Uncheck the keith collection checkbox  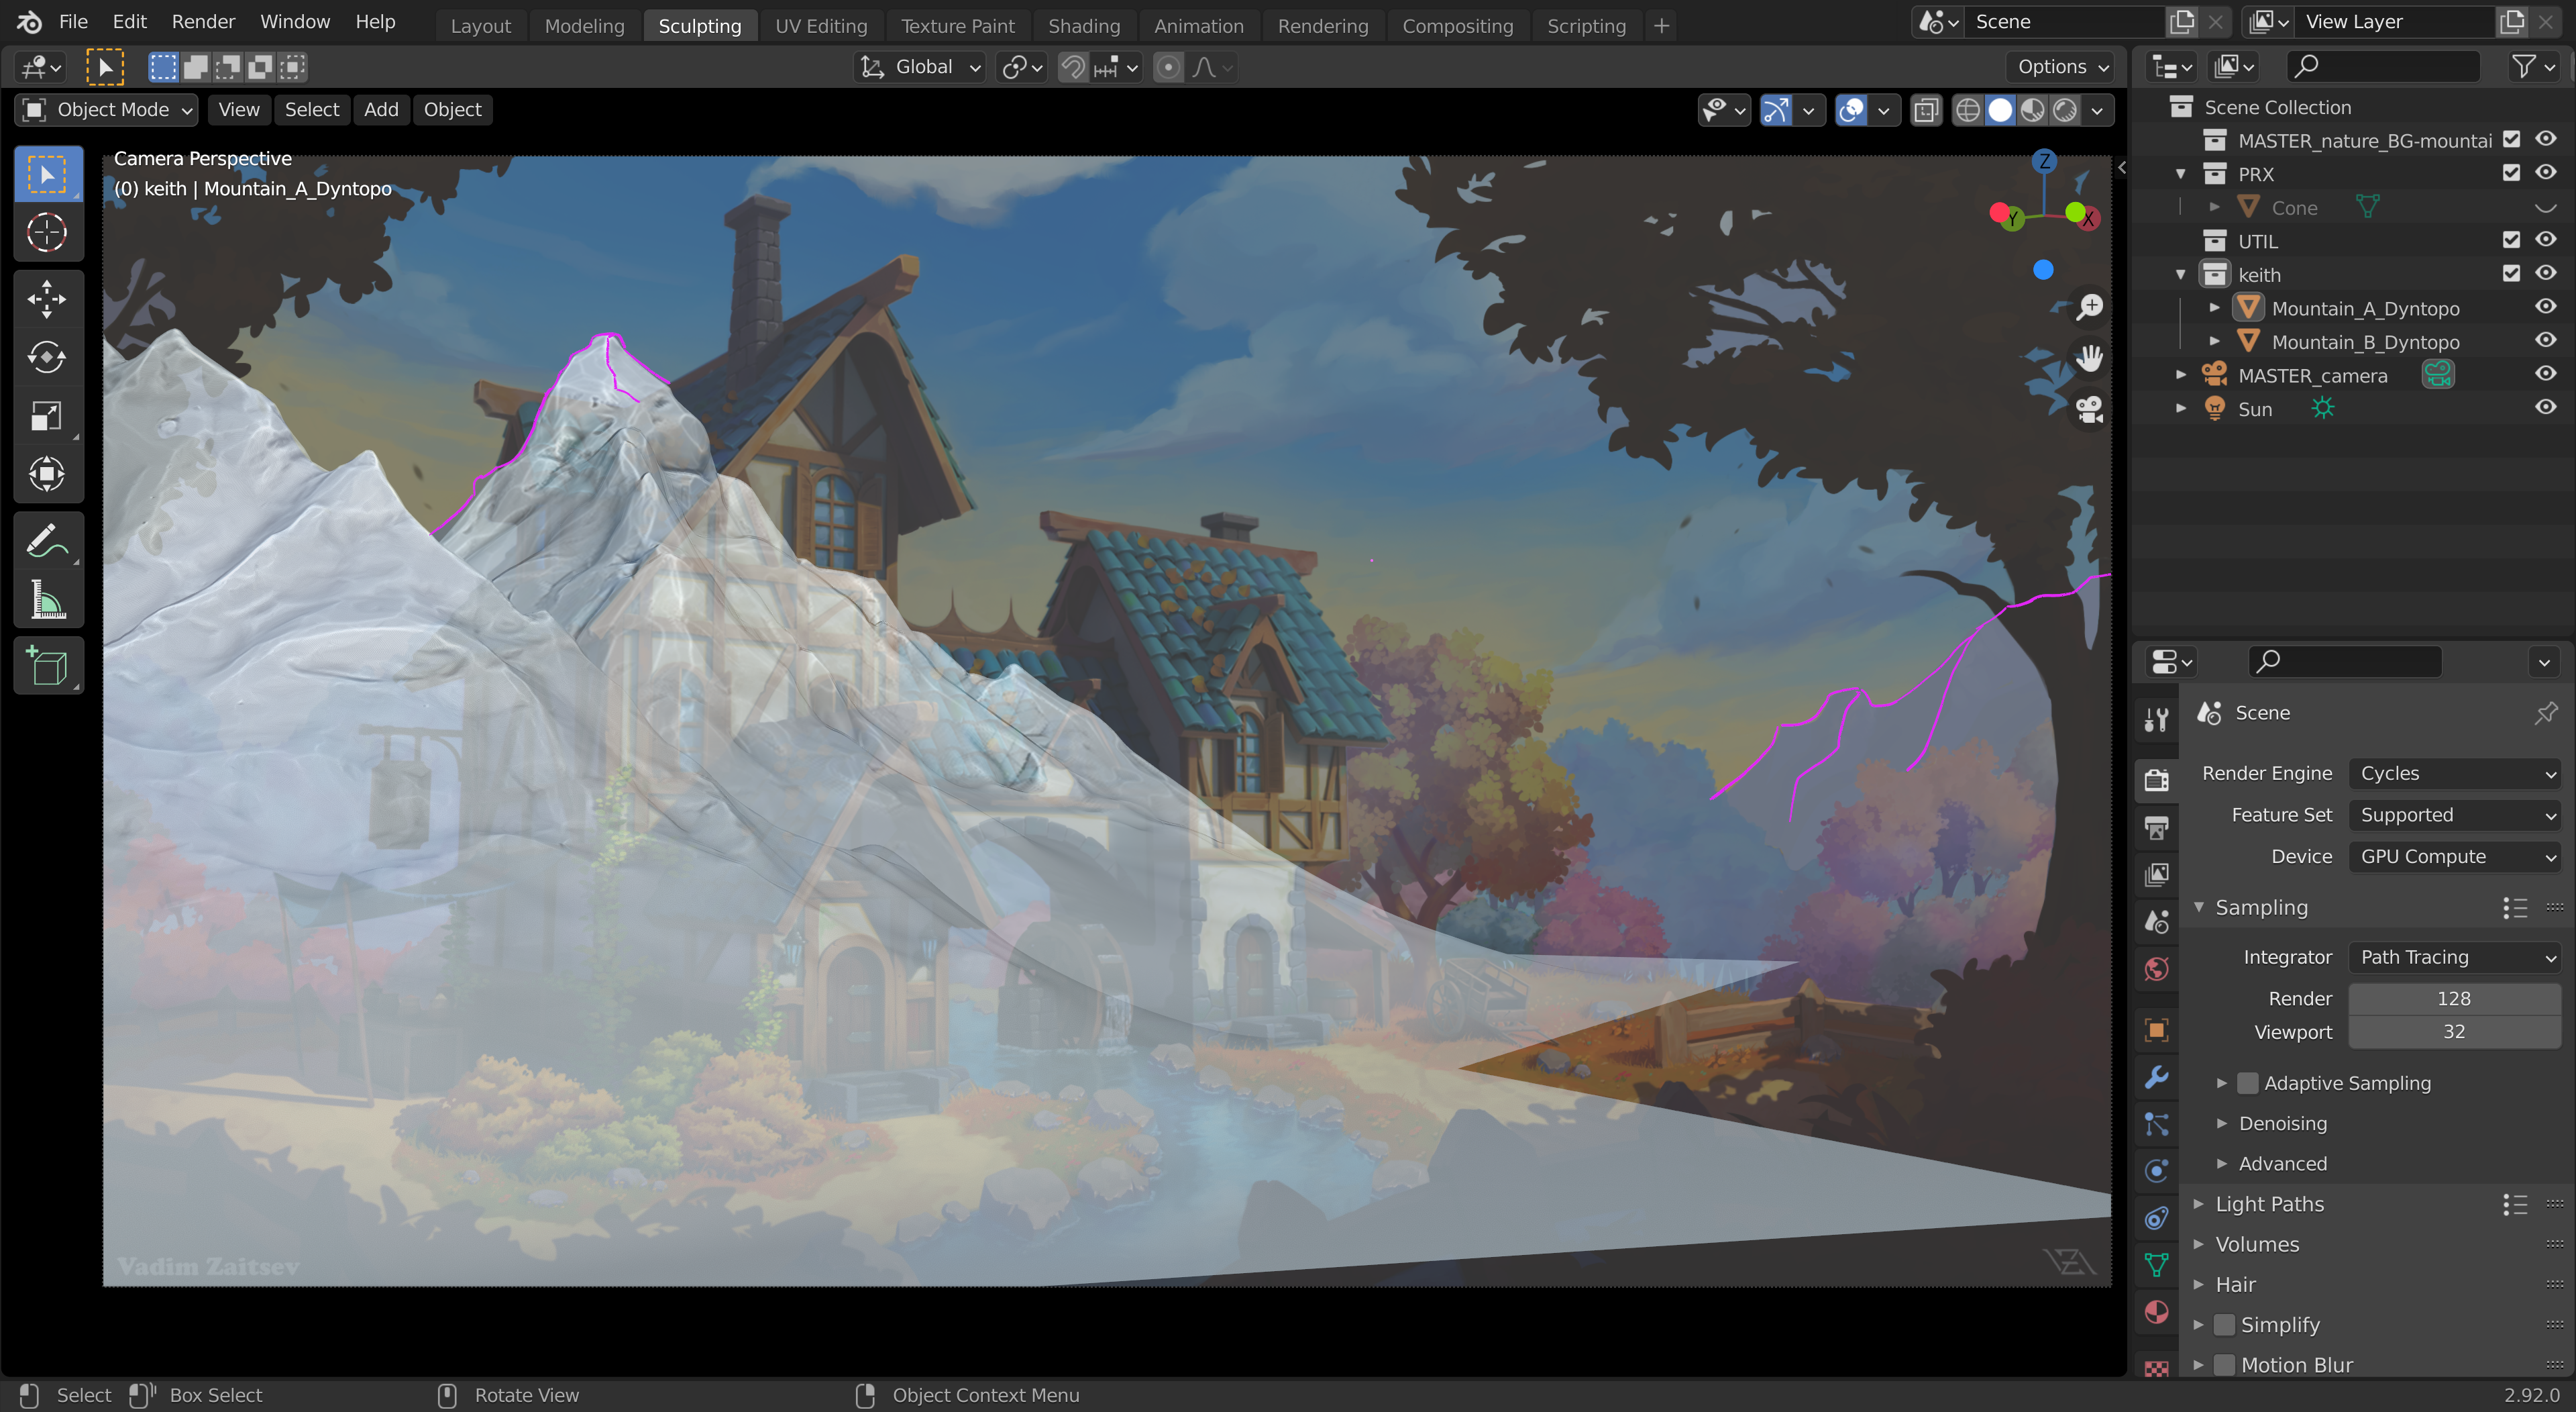[2511, 273]
